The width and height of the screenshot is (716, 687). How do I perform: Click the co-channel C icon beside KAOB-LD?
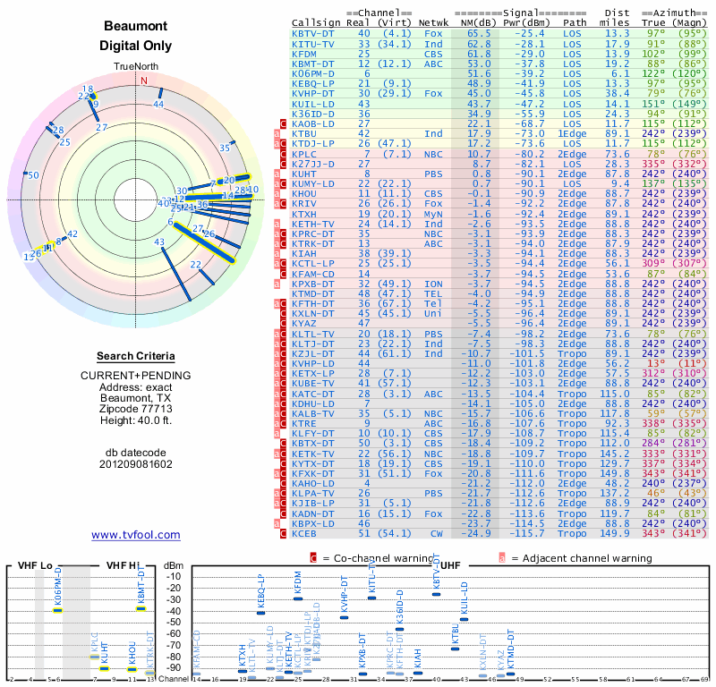tap(283, 123)
